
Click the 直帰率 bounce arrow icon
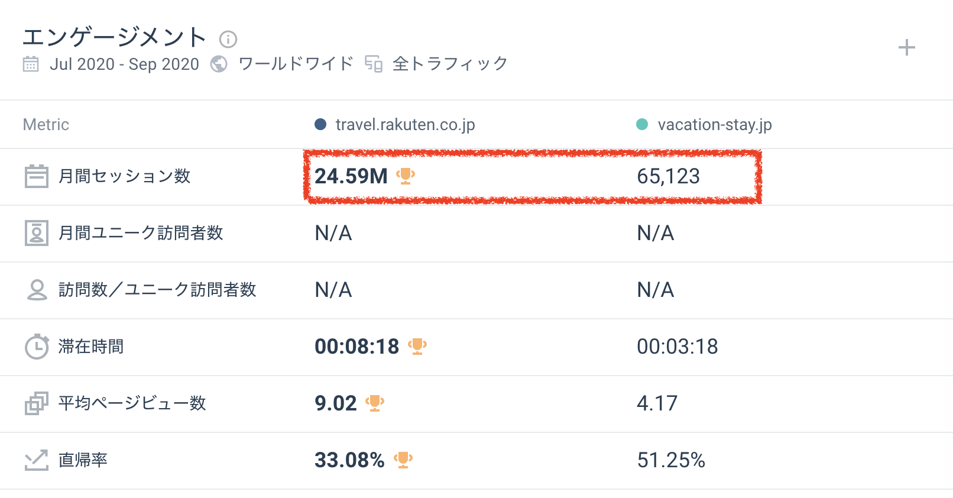click(x=36, y=460)
